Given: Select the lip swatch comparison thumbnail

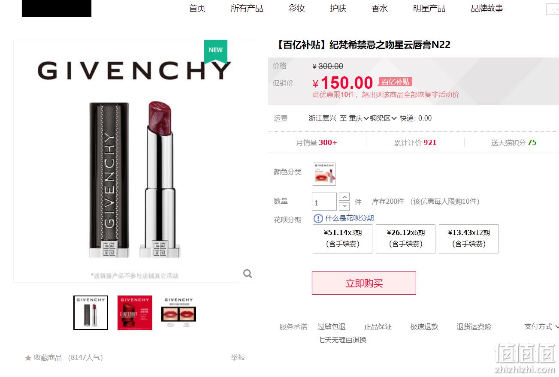Looking at the screenshot, I should click(178, 313).
